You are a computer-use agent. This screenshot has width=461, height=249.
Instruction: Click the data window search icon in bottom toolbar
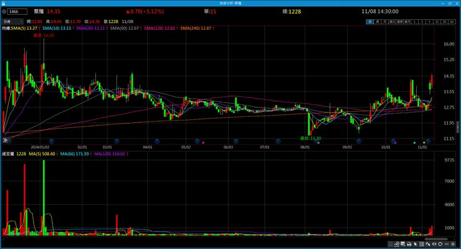click(403, 244)
